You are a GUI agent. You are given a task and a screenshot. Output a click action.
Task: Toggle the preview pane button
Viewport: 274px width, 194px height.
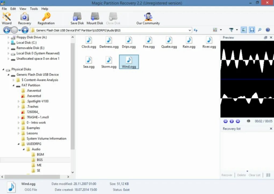pyautogui.click(x=244, y=30)
